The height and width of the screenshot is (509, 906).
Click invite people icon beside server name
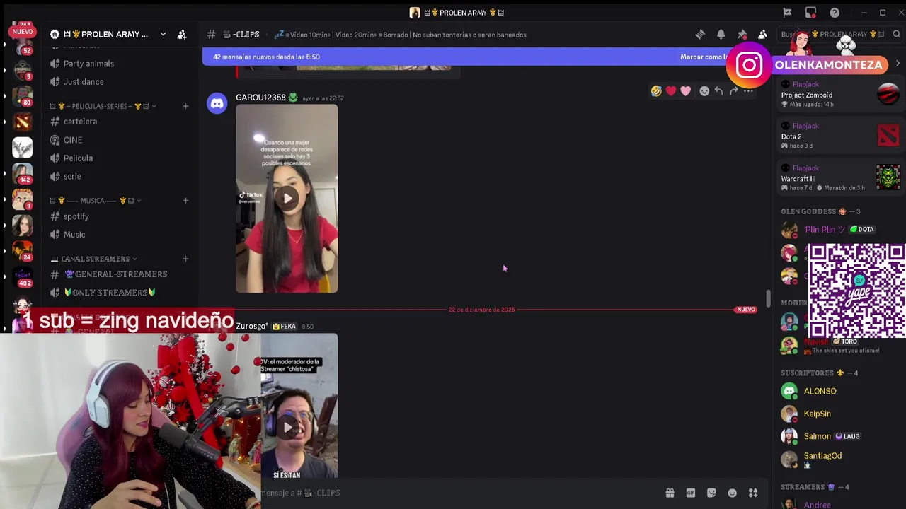182,34
